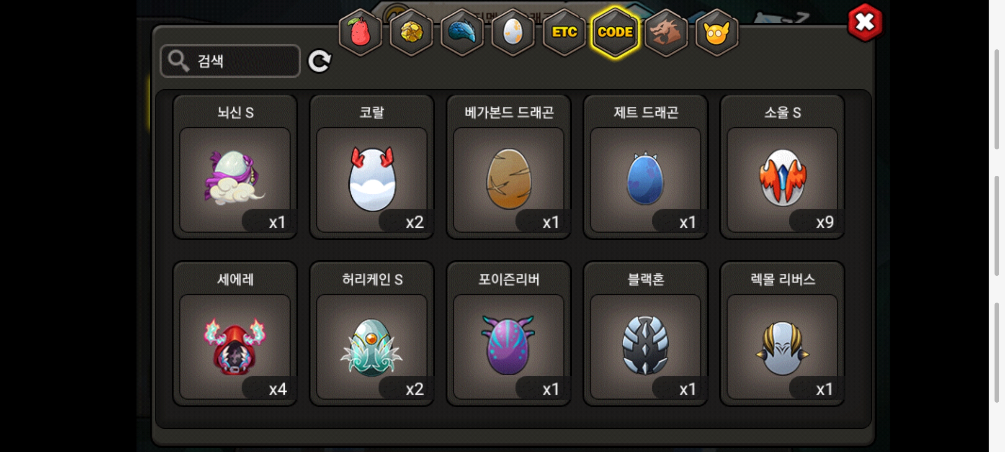Select the yellow owl face tab

tap(716, 32)
